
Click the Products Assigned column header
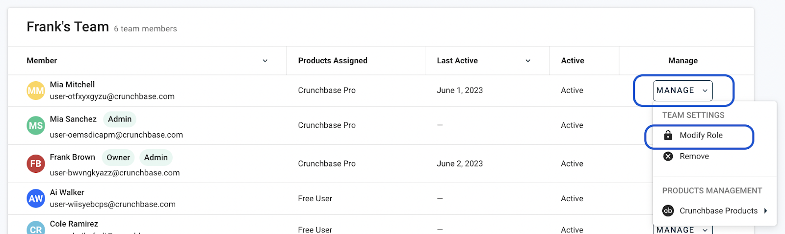tap(333, 61)
